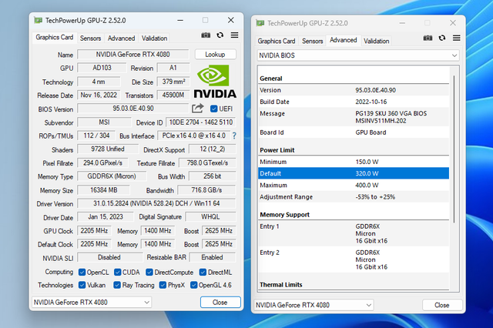The width and height of the screenshot is (493, 328).
Task: Open hamburger menu in Advanced window
Action: coord(457,38)
